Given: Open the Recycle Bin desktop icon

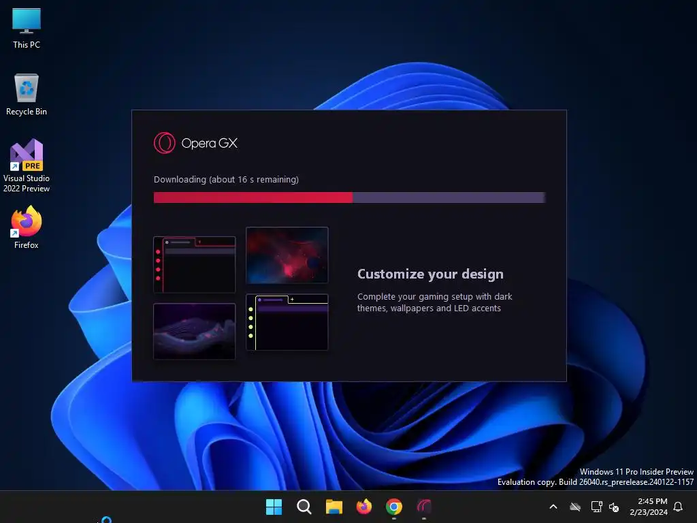Looking at the screenshot, I should point(27,95).
